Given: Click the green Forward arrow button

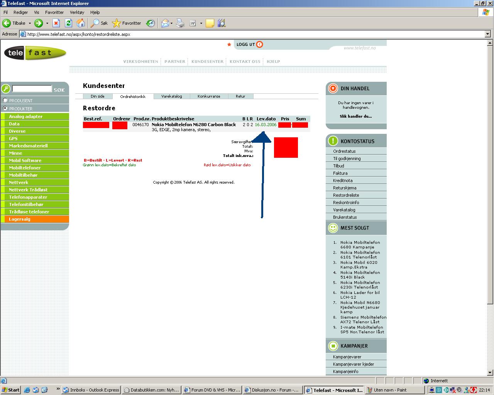Looking at the screenshot, I should pos(39,23).
